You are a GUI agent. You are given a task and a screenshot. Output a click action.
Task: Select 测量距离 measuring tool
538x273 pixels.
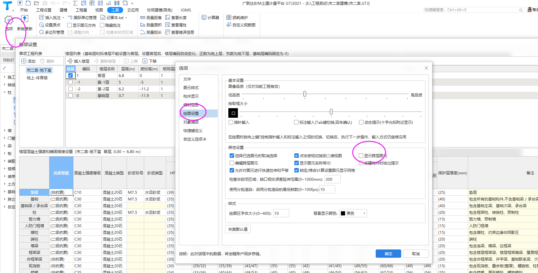point(151,17)
